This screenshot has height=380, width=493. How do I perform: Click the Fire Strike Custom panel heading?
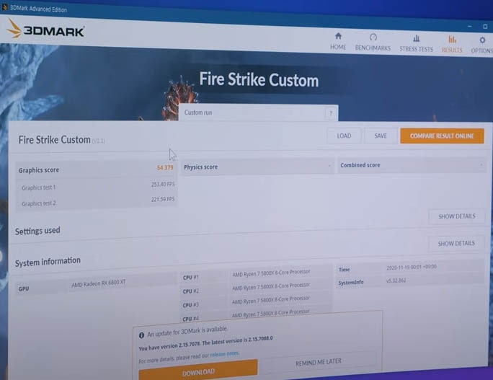point(54,139)
